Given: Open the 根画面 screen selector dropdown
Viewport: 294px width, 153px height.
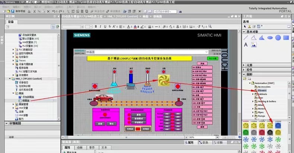Looking at the screenshot, I should [x=207, y=52].
